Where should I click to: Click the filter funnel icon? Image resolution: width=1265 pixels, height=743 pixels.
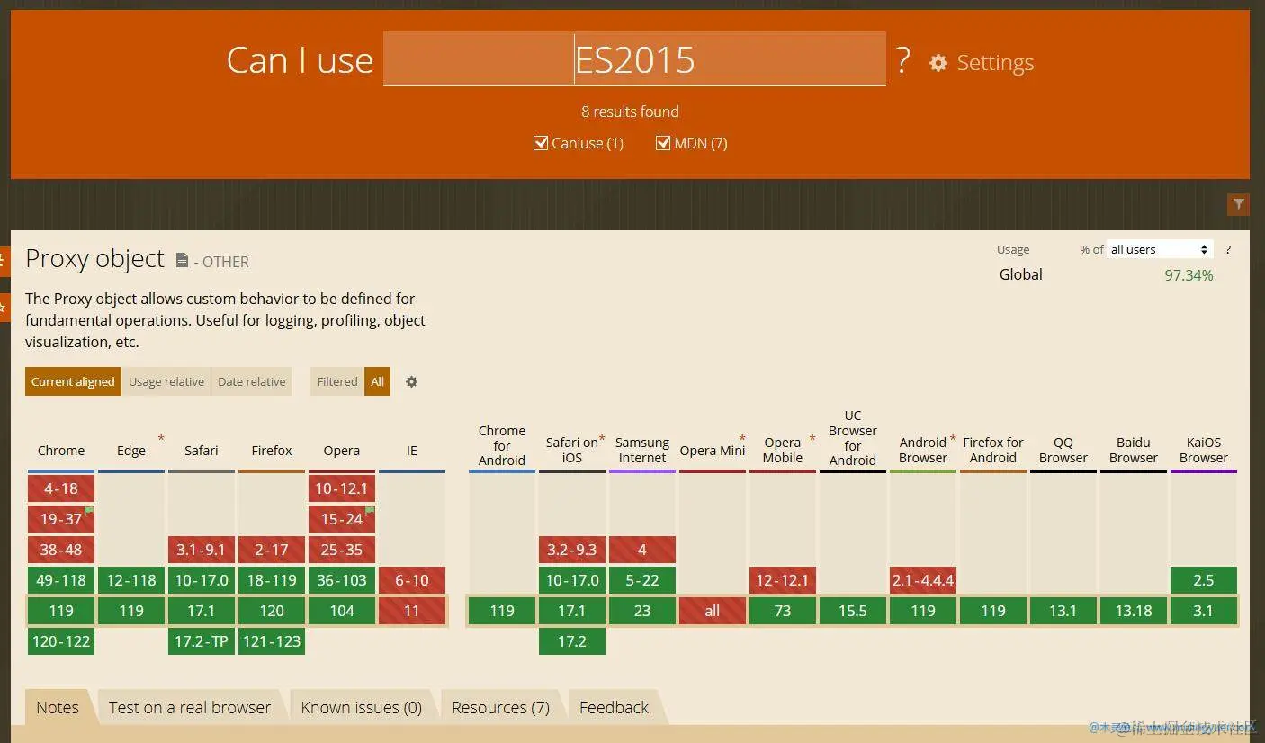[x=1238, y=204]
